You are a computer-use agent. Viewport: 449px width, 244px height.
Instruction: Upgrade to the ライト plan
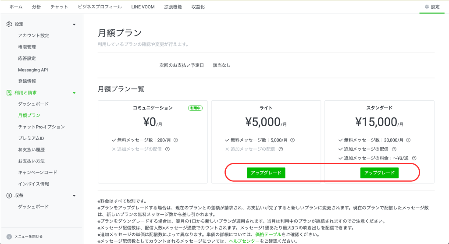click(x=266, y=173)
